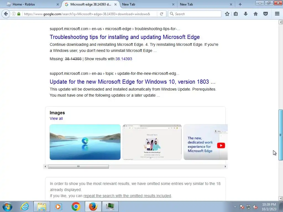Open Action Center flag icon
Image resolution: width=283 pixels, height=212 pixels.
click(x=242, y=207)
